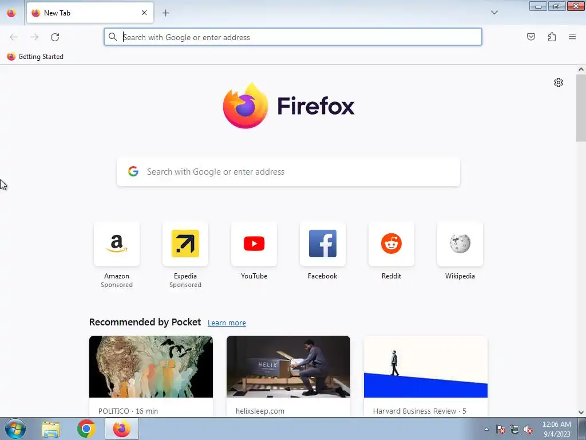Go forward one page arrow

click(x=34, y=37)
